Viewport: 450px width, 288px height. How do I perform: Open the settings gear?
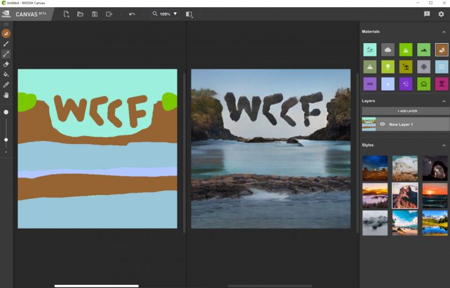click(441, 14)
